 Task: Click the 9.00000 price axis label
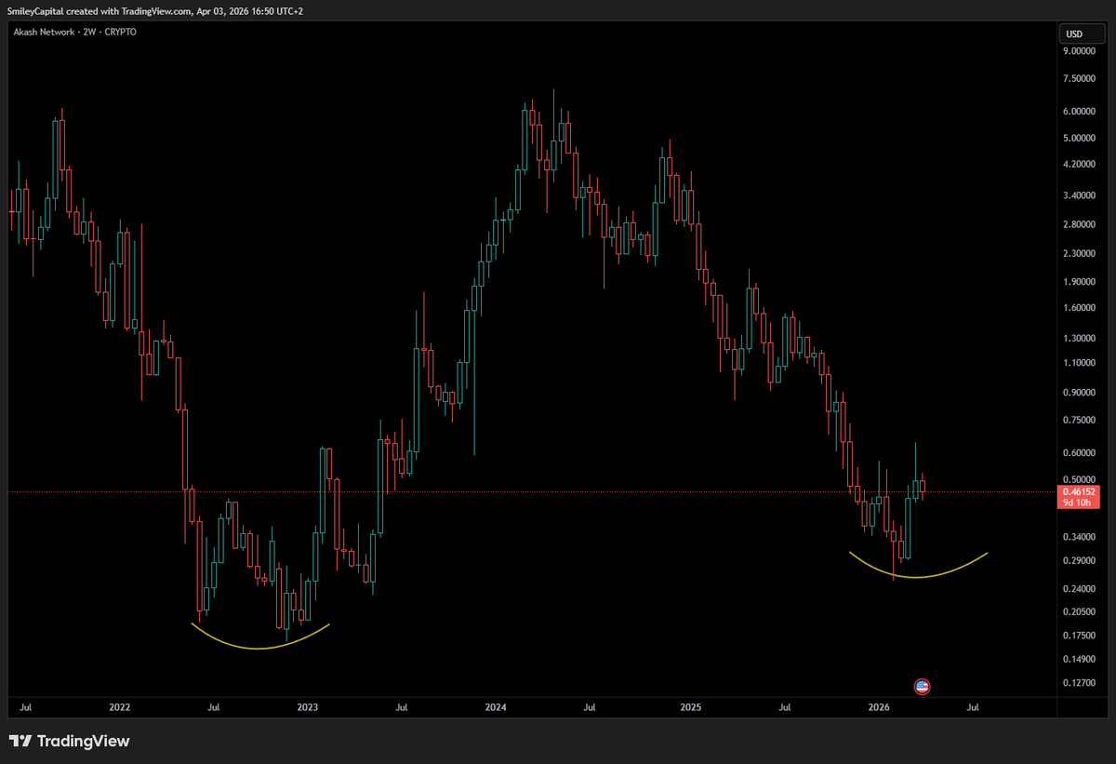(1079, 52)
